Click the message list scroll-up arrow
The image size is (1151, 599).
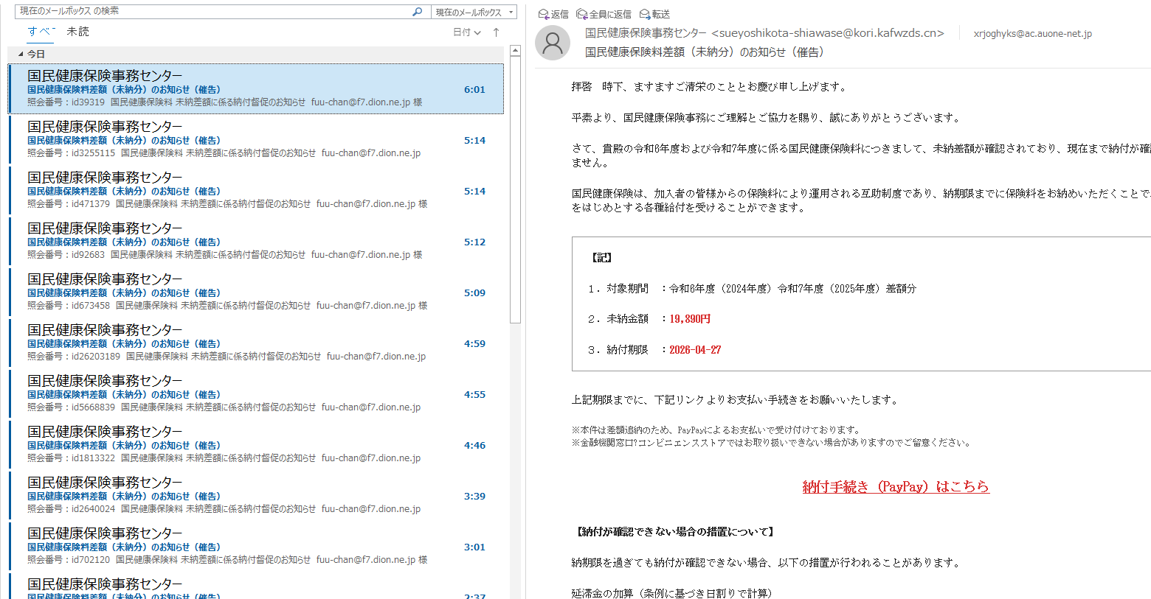[x=515, y=51]
